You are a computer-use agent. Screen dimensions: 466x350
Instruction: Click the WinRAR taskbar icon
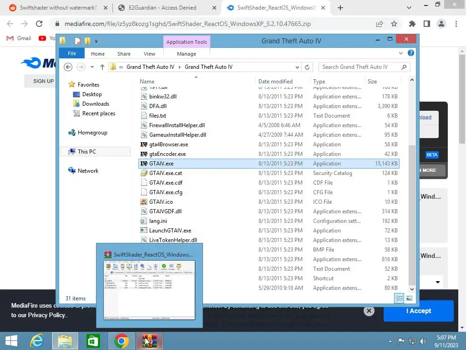click(x=149, y=341)
